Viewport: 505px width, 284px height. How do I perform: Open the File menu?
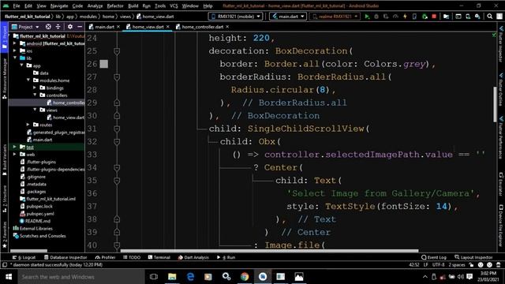tap(17, 6)
